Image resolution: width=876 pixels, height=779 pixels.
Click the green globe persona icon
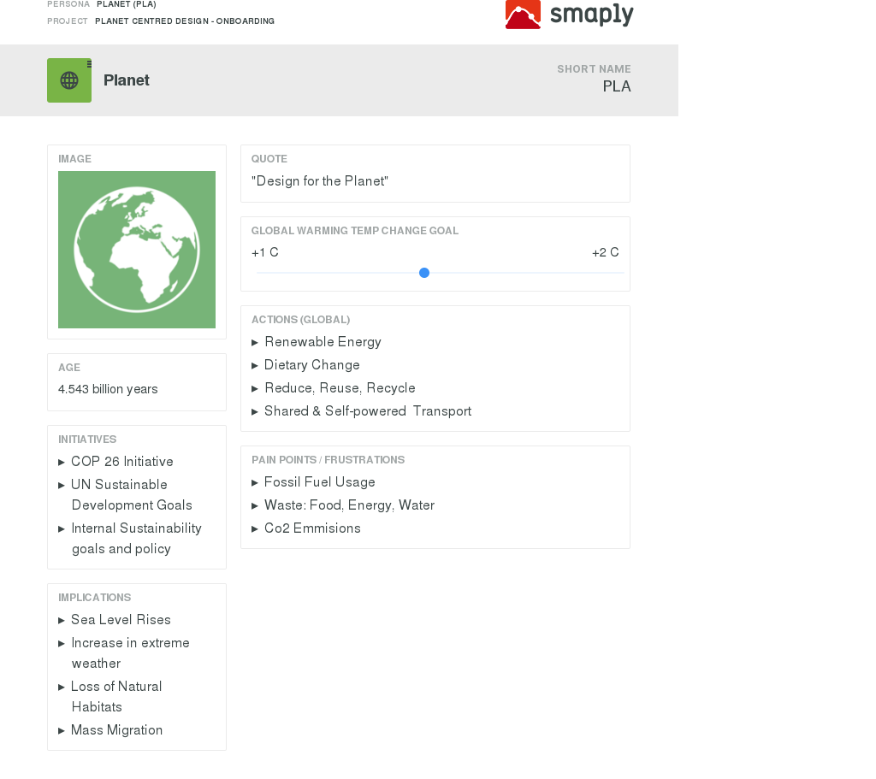click(69, 80)
